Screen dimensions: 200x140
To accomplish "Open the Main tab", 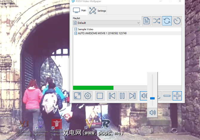I will click(79, 10).
